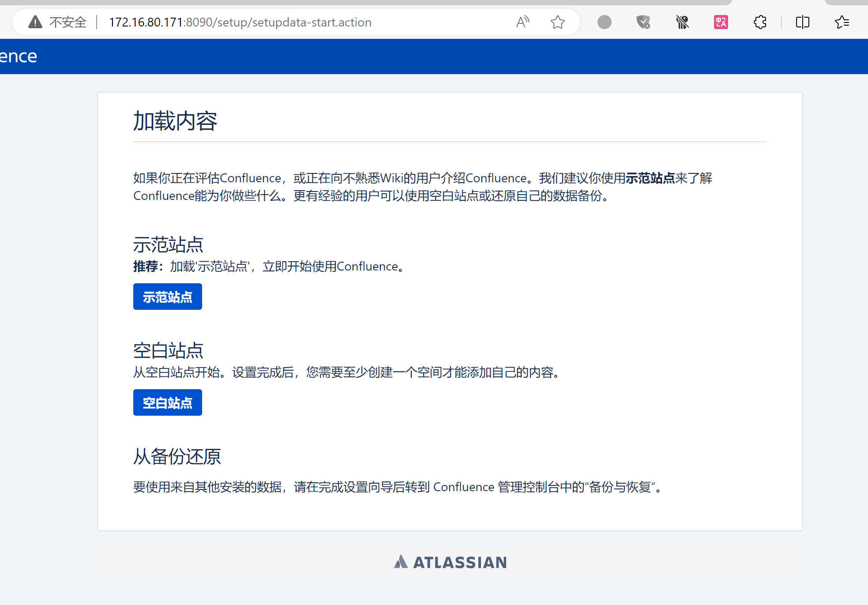Open the shield check extension icon
This screenshot has width=868, height=605.
click(x=643, y=22)
